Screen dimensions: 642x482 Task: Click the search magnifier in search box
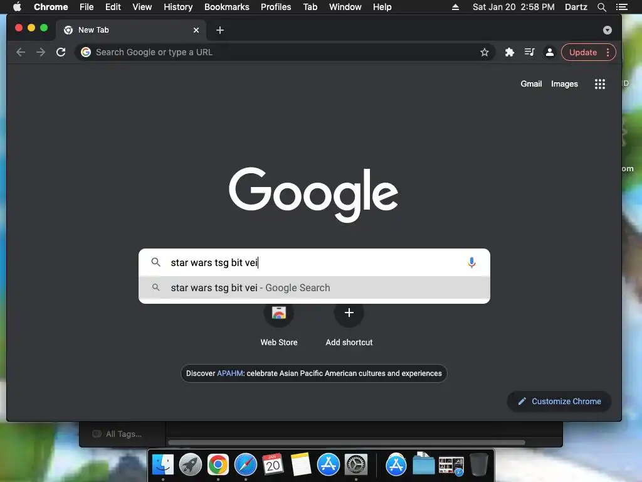click(155, 262)
